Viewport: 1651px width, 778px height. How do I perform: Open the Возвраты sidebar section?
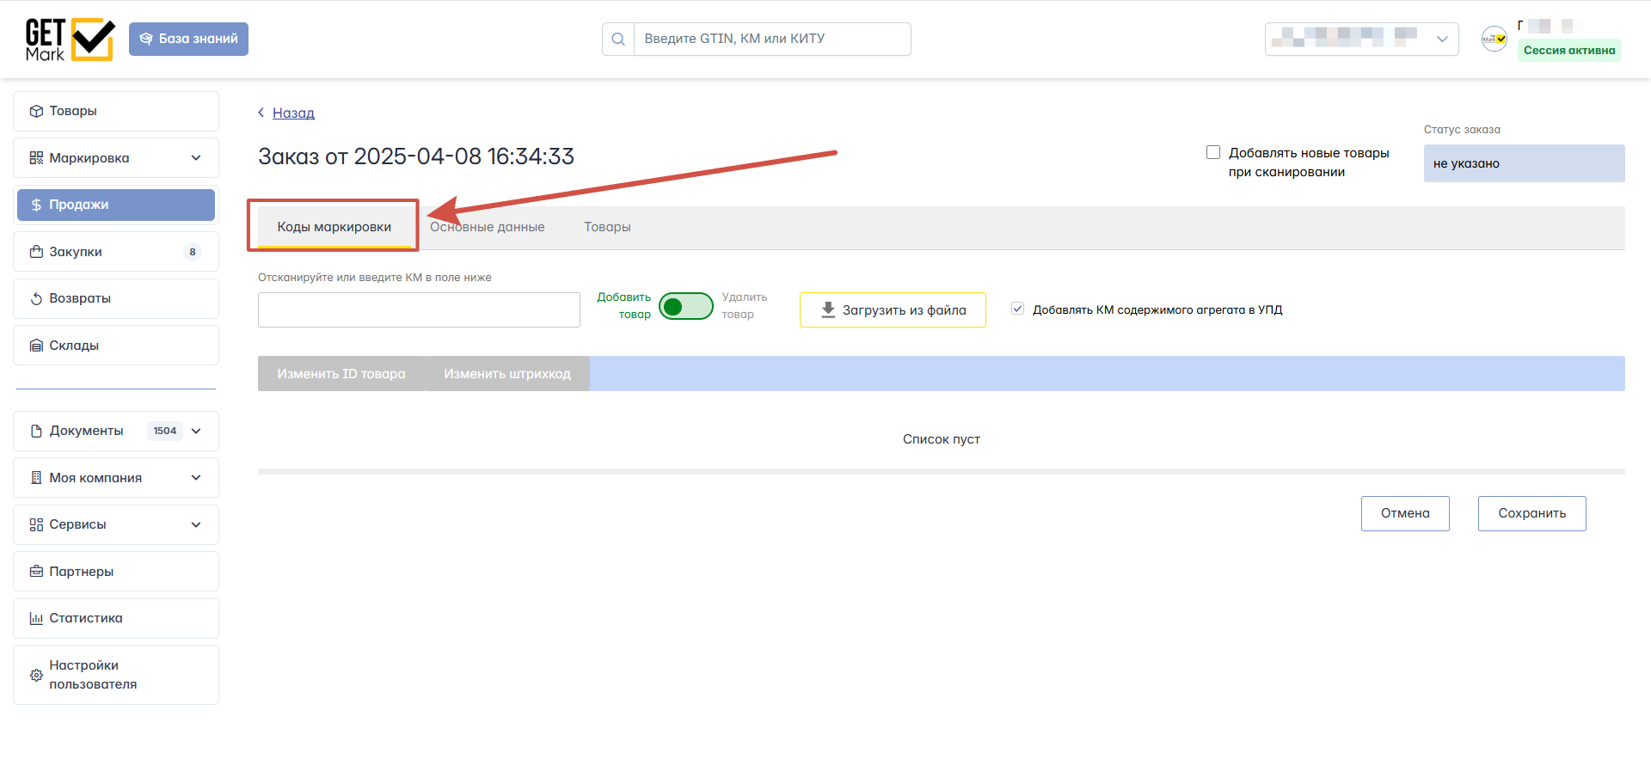(x=116, y=298)
